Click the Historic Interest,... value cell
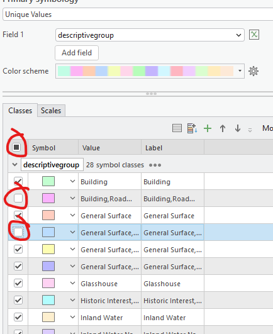Screen dimensions: 273x334 (x=109, y=300)
